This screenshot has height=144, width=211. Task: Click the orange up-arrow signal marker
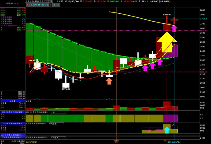coord(109,81)
